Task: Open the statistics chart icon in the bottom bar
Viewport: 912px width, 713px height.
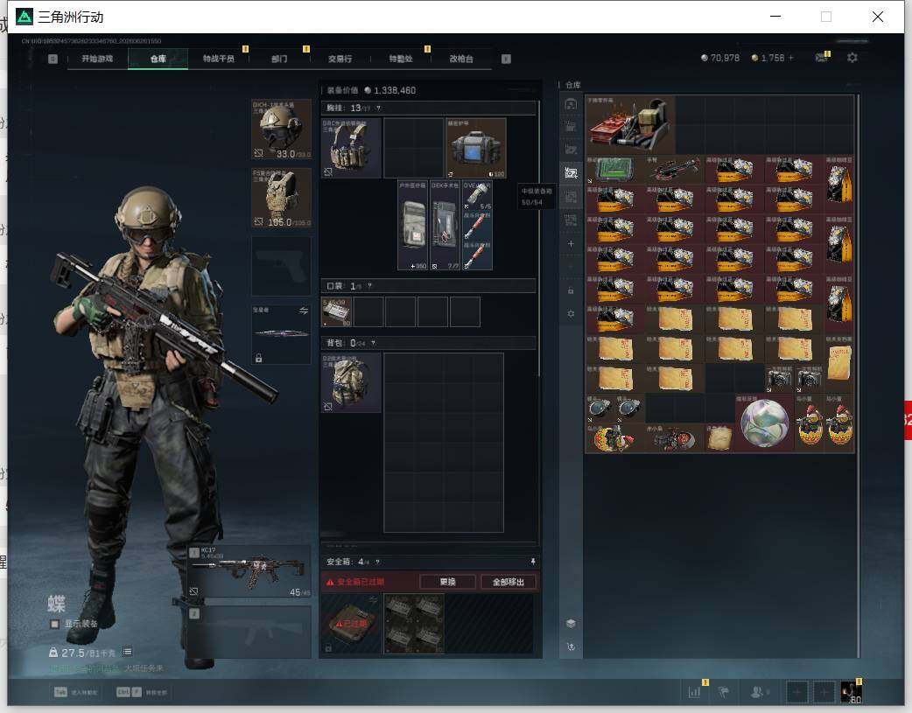Action: coord(694,692)
